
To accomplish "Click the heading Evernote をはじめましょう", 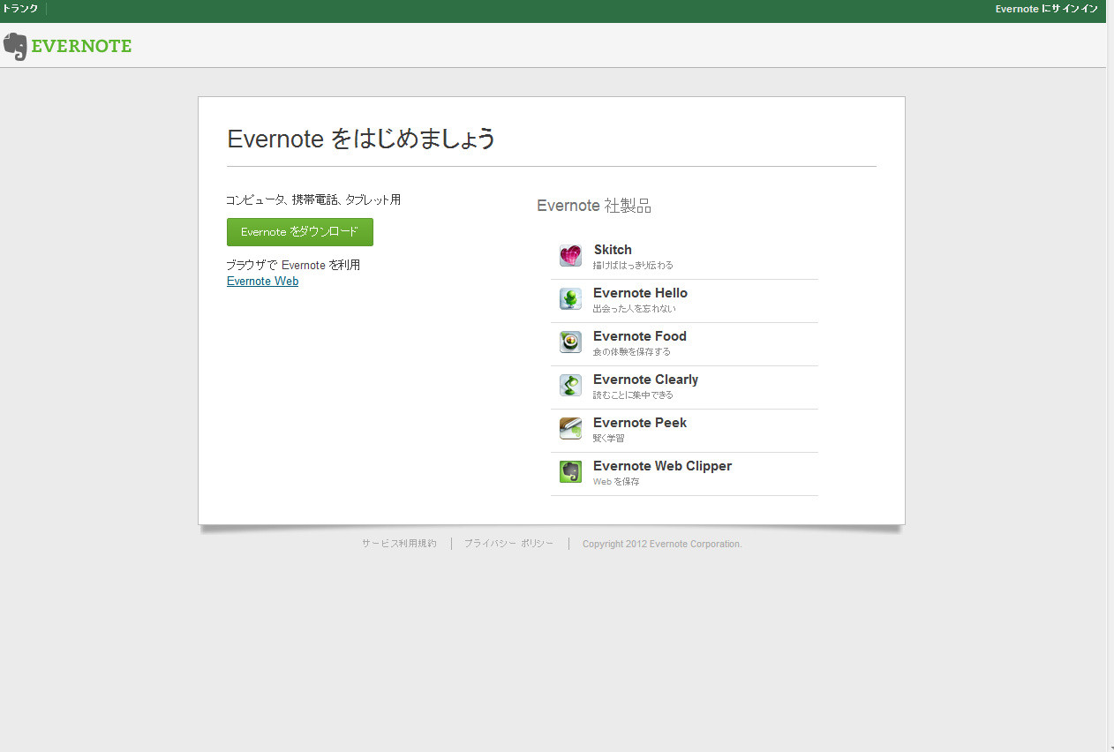I will click(361, 139).
